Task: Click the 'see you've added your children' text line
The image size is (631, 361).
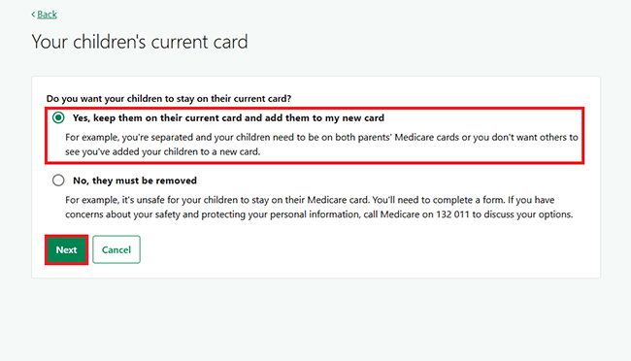Action: 162,151
